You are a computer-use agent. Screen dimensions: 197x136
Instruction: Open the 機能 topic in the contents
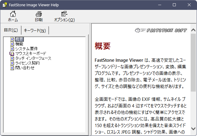click(x=19, y=44)
